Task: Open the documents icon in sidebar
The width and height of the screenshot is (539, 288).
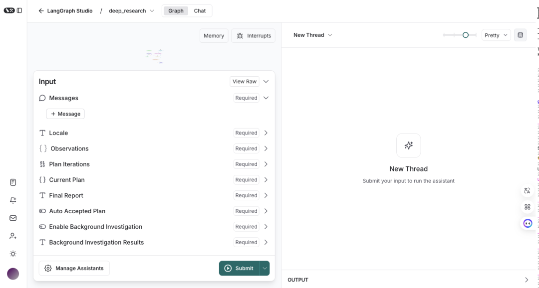Action: (x=13, y=182)
